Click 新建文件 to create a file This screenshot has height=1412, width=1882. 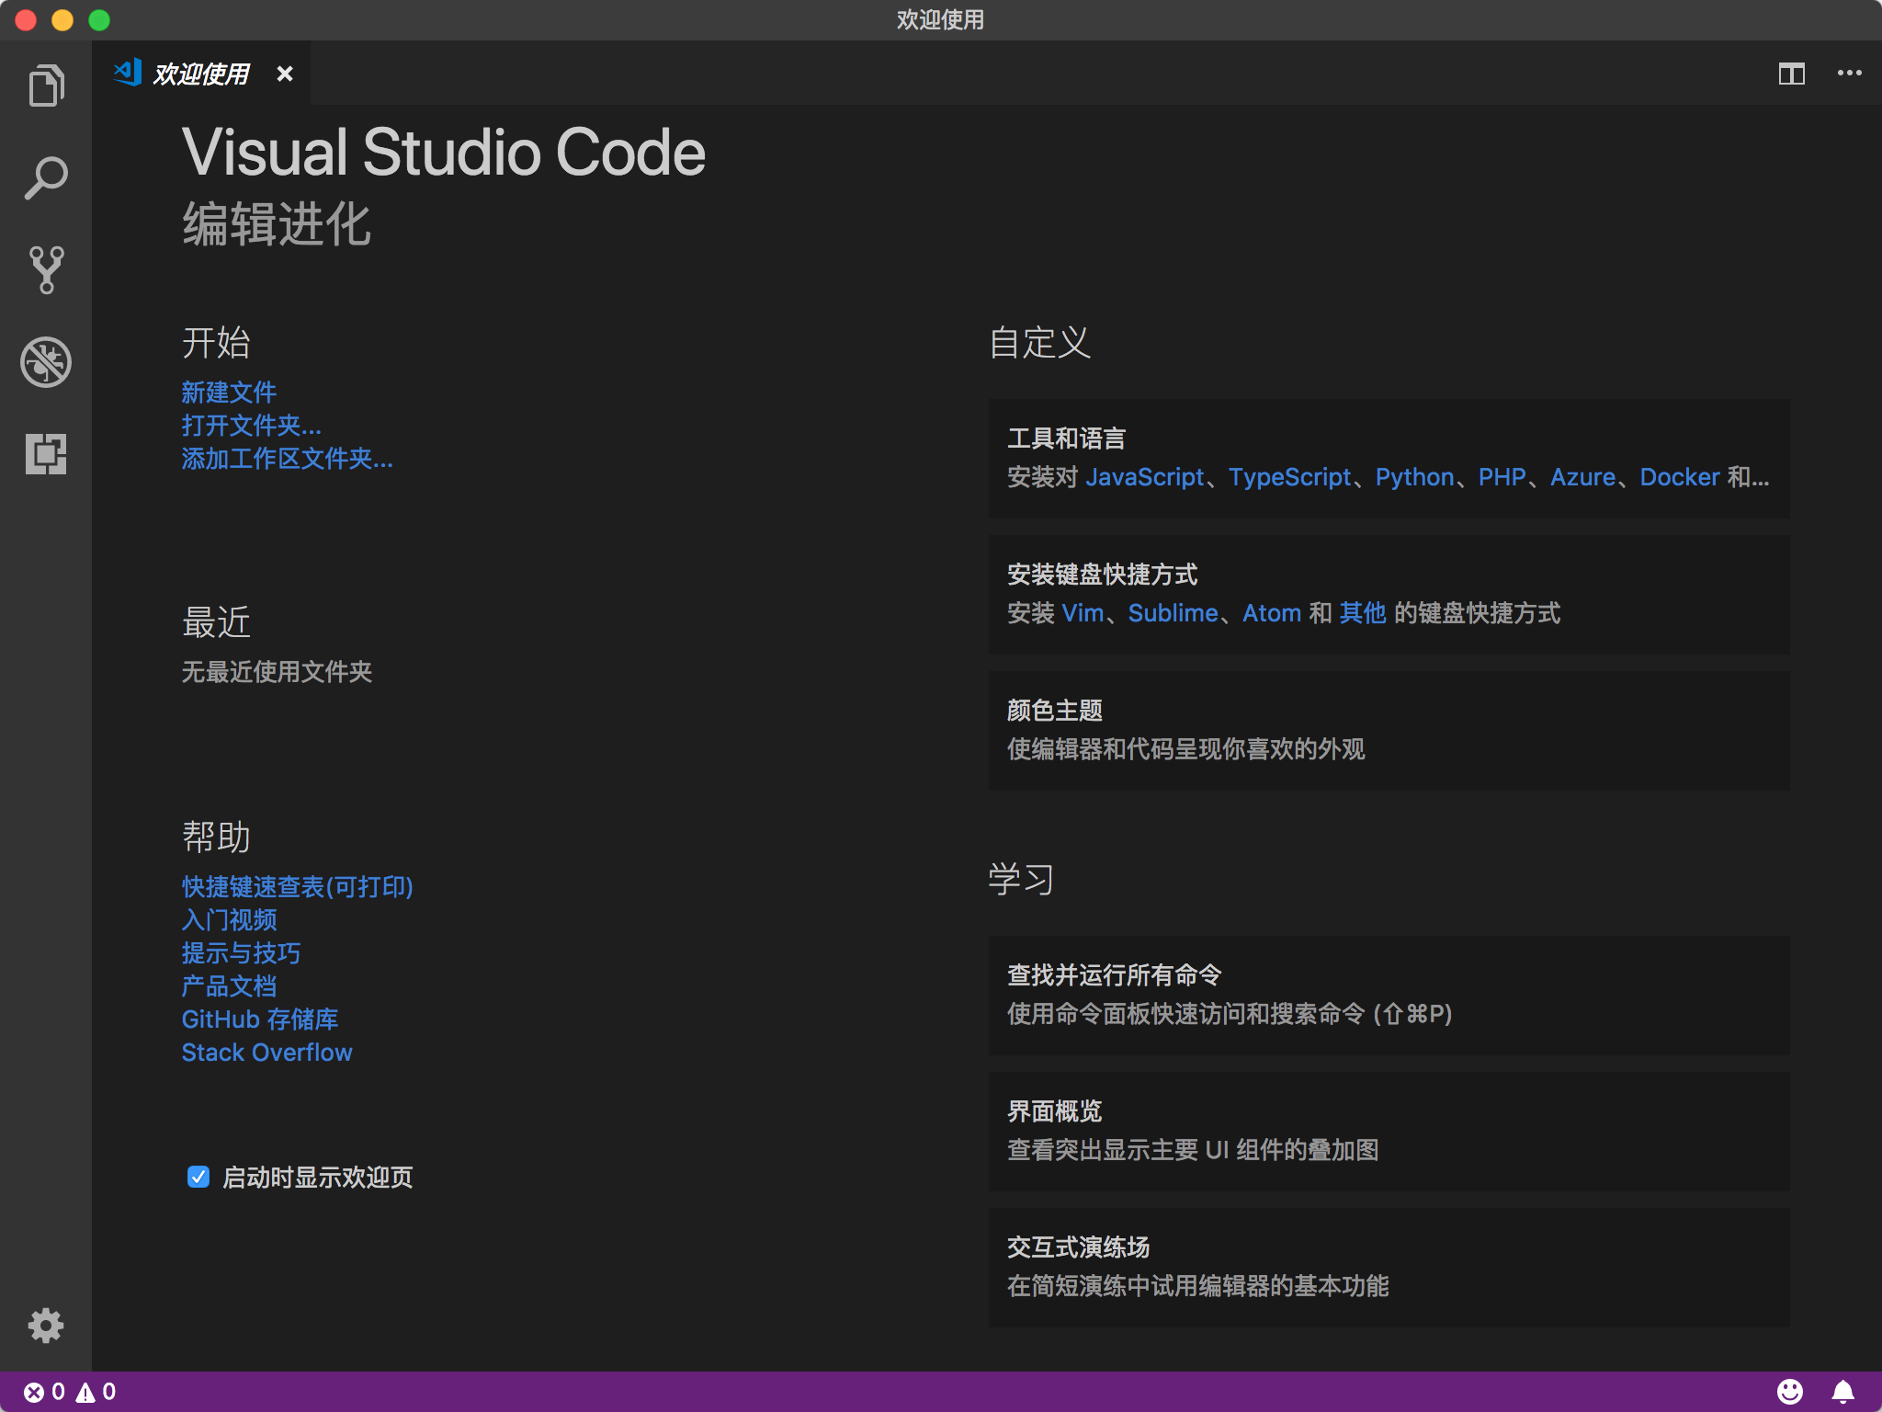point(229,392)
